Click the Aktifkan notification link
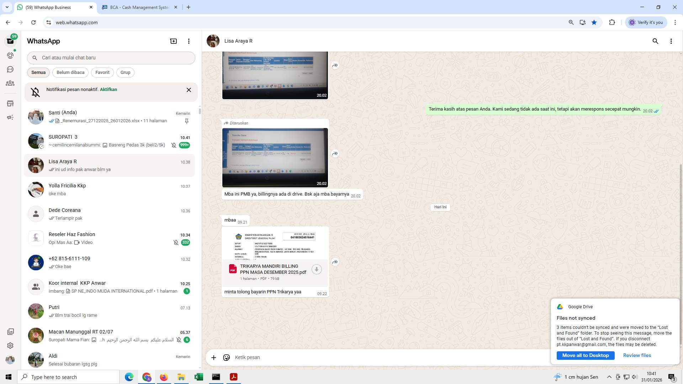This screenshot has height=384, width=683. pyautogui.click(x=108, y=90)
